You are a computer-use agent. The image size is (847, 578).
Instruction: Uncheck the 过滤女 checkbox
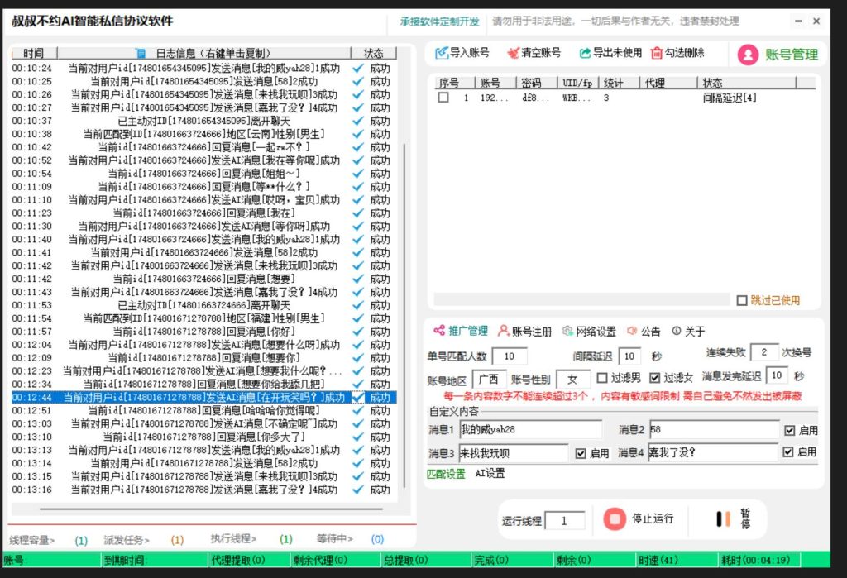655,378
